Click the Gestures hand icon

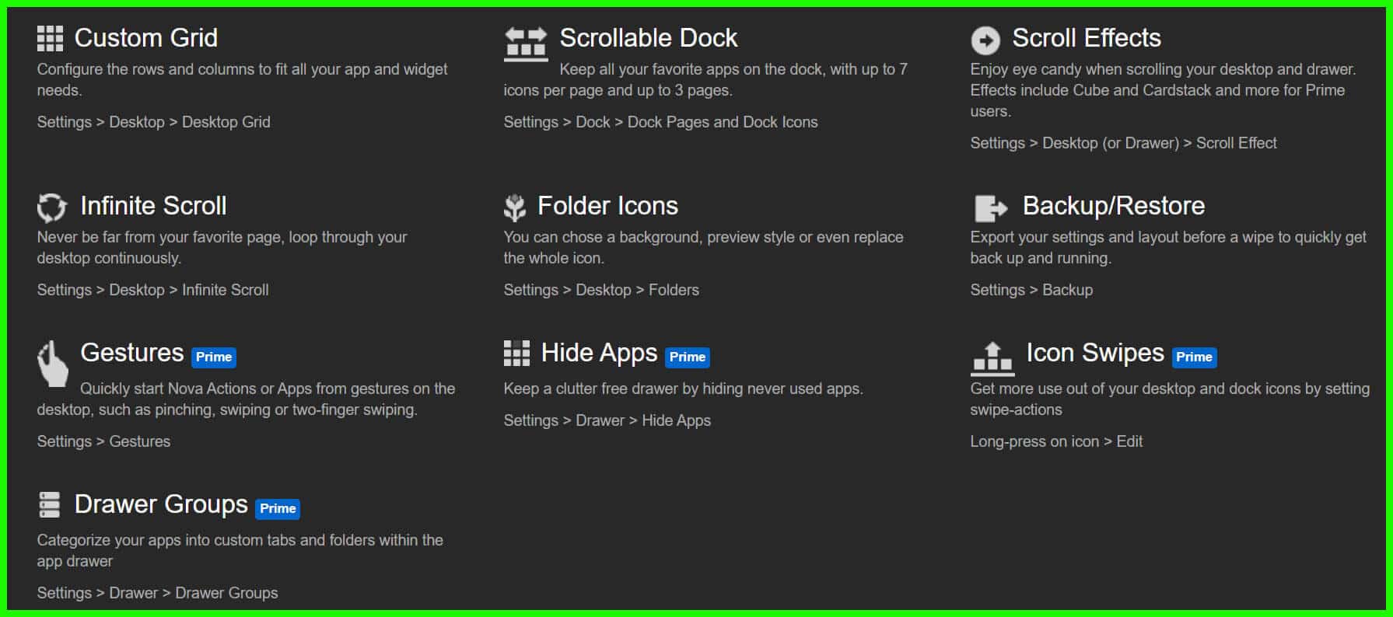53,363
